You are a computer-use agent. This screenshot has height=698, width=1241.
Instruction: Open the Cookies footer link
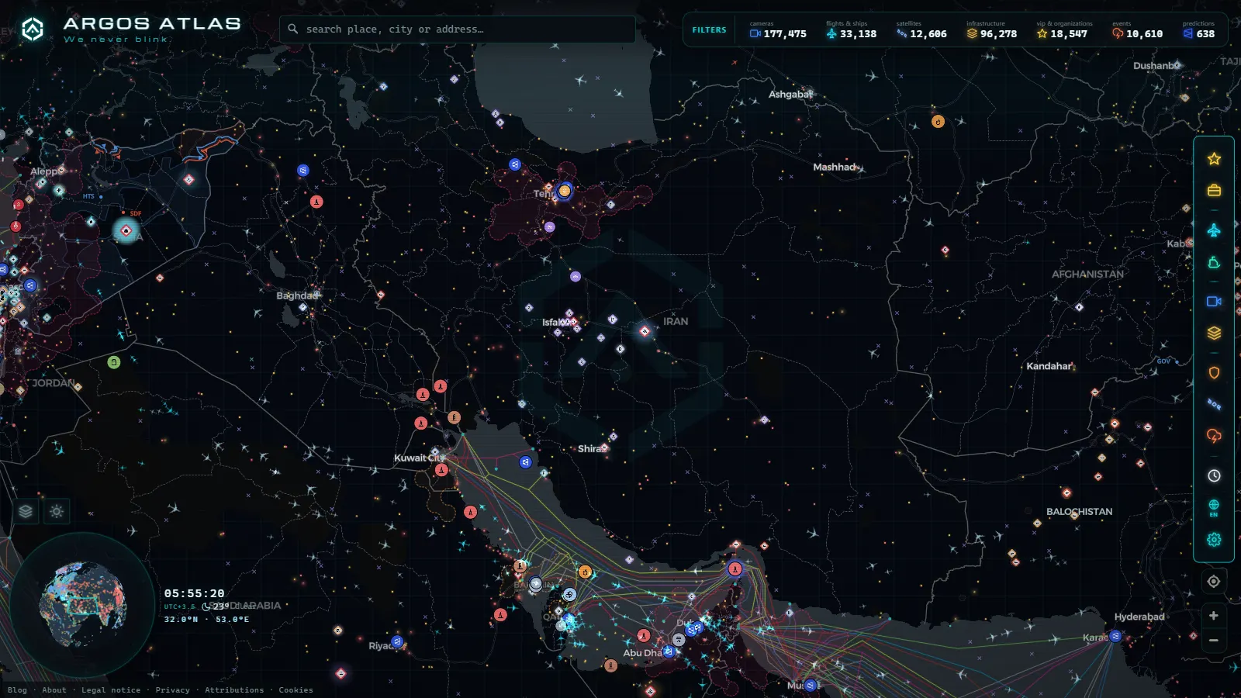click(x=296, y=690)
